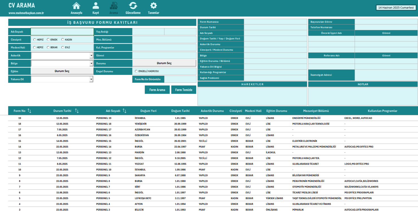Screen dimensions: 418x211
Task: Go to Anasayfa home icon
Action: 76,6
